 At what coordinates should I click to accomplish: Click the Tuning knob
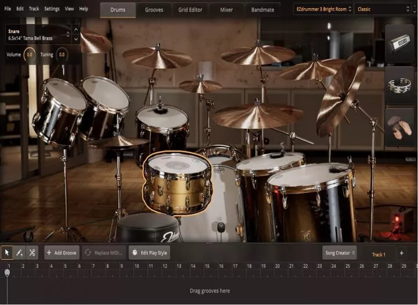point(62,55)
